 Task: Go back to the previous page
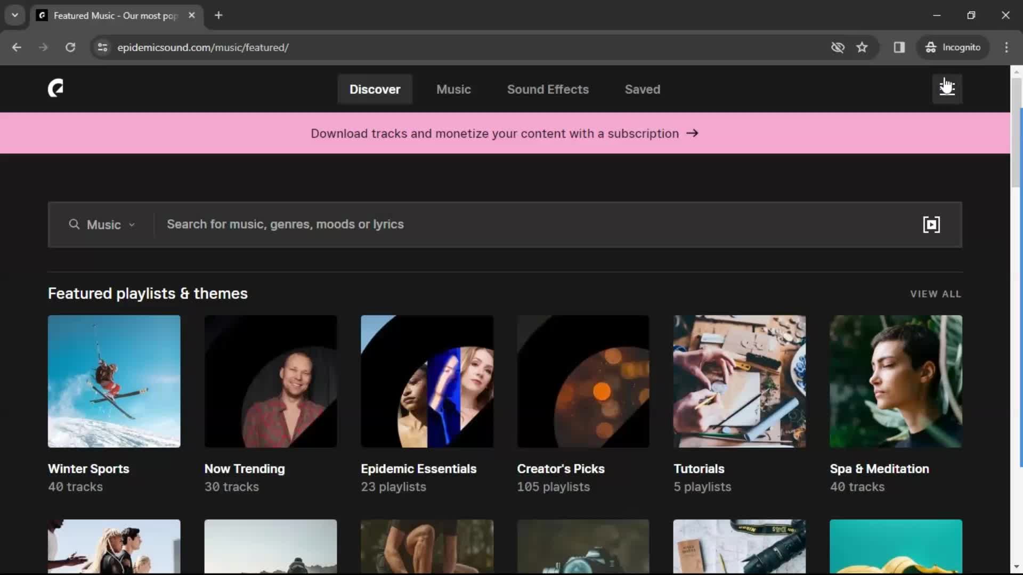coord(17,47)
